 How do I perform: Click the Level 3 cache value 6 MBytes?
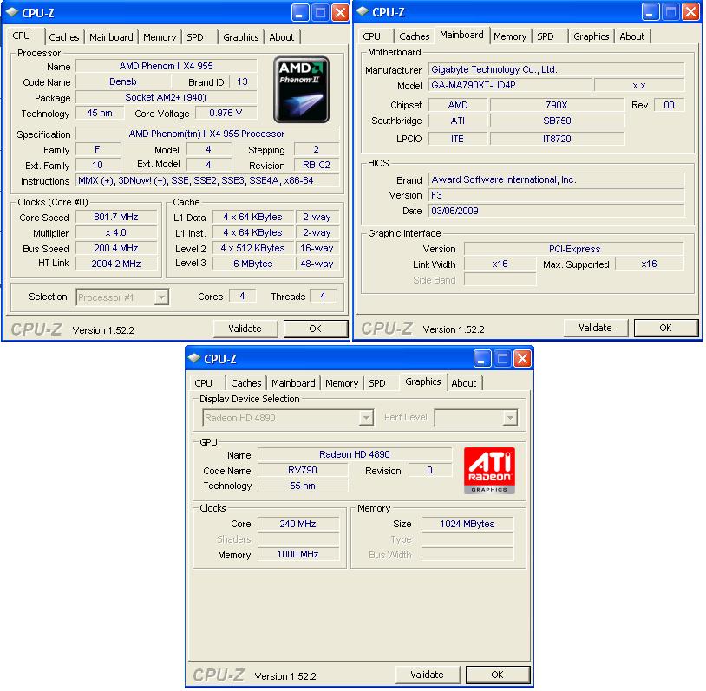click(253, 264)
